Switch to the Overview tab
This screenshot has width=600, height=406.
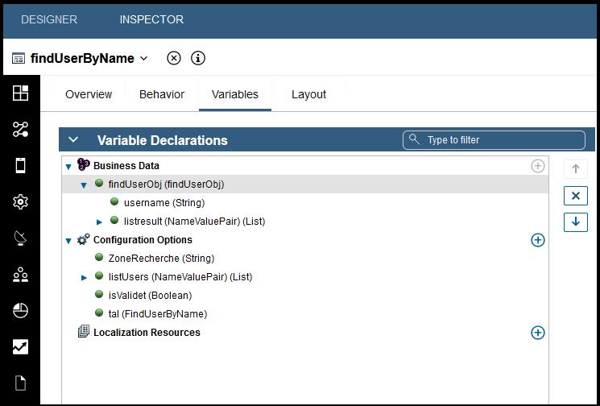[89, 94]
